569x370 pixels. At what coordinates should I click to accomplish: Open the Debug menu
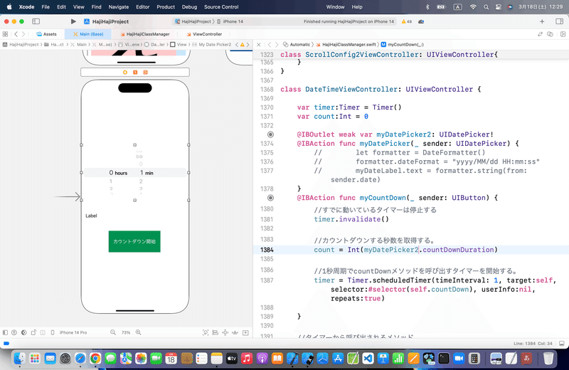189,7
